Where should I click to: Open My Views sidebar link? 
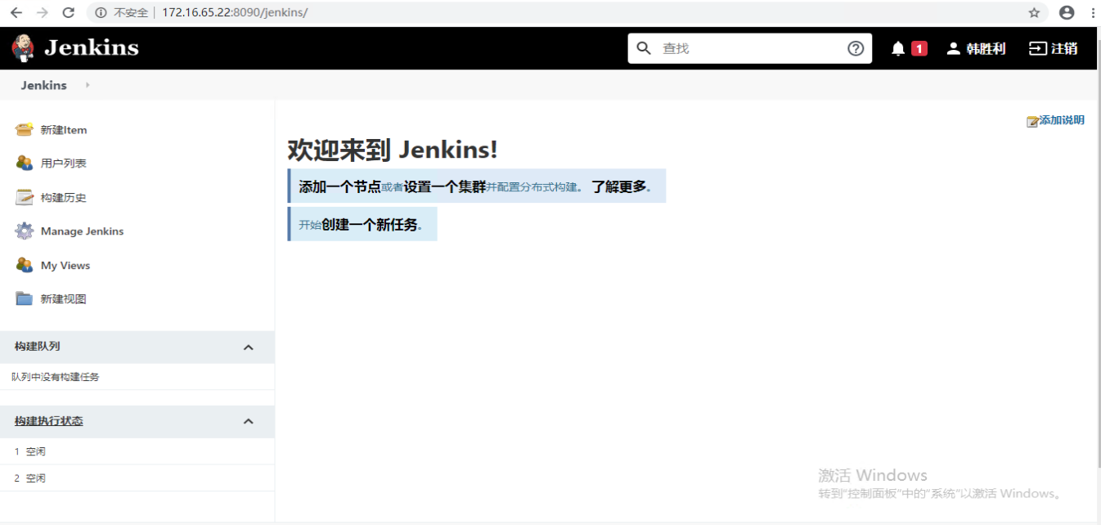coord(65,266)
